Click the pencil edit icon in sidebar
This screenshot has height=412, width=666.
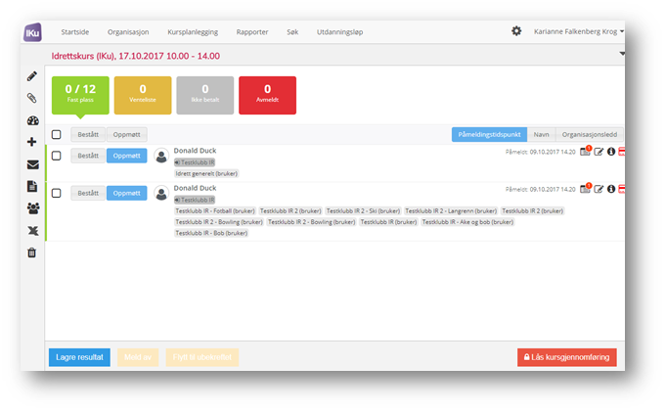coord(32,76)
